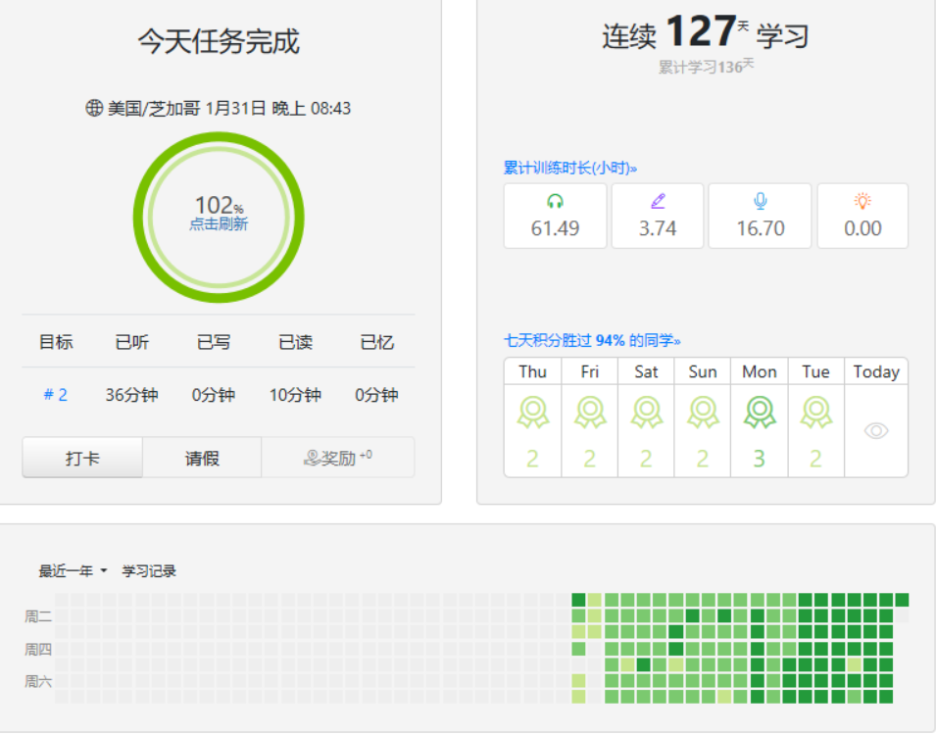Viewport: 936px width, 735px height.
Task: Click Saturday's medal badge icon
Action: point(646,413)
